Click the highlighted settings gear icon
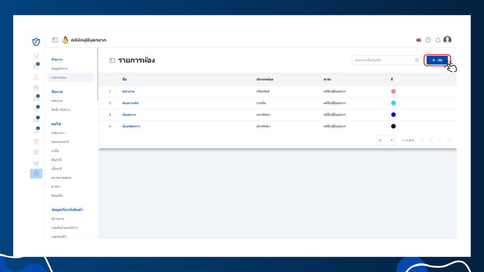Viewport: 484px width, 272px height. tap(36, 174)
